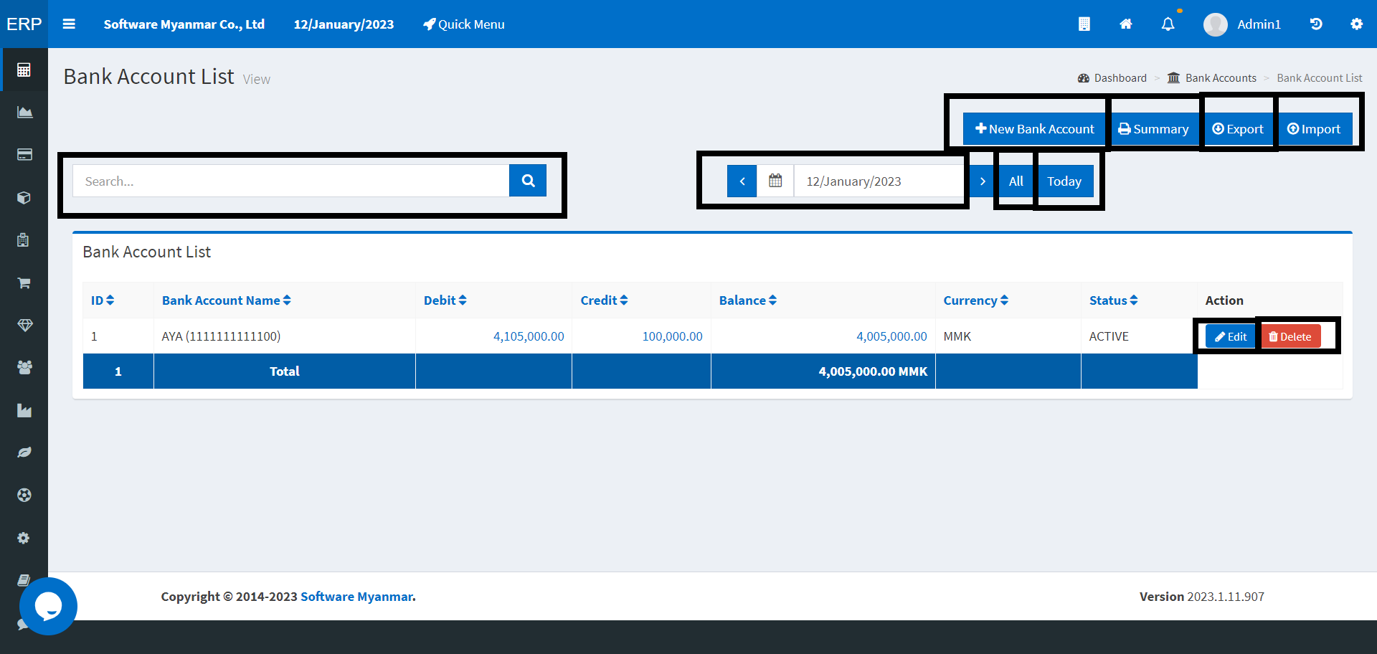Sort table by Credit column

(605, 300)
